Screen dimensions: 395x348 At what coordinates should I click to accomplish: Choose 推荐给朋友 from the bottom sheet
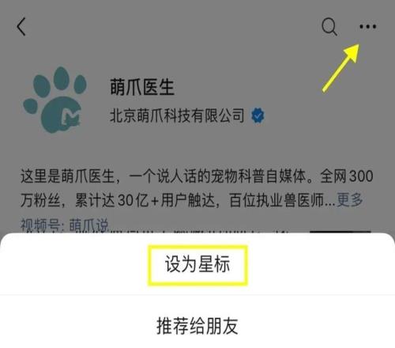click(197, 326)
